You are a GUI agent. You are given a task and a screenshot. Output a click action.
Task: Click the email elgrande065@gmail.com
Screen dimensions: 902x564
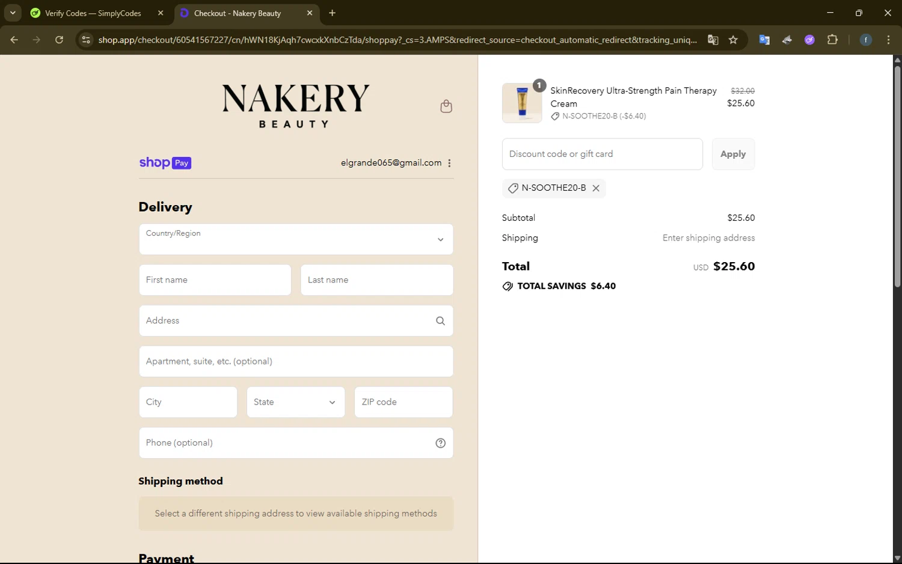pyautogui.click(x=391, y=163)
